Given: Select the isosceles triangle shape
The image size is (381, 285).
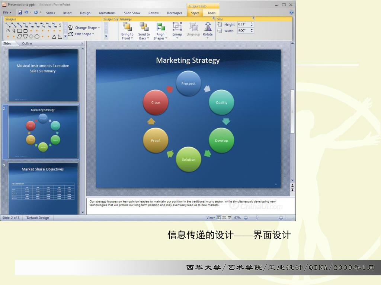Looking at the screenshot, I should click(54, 37).
